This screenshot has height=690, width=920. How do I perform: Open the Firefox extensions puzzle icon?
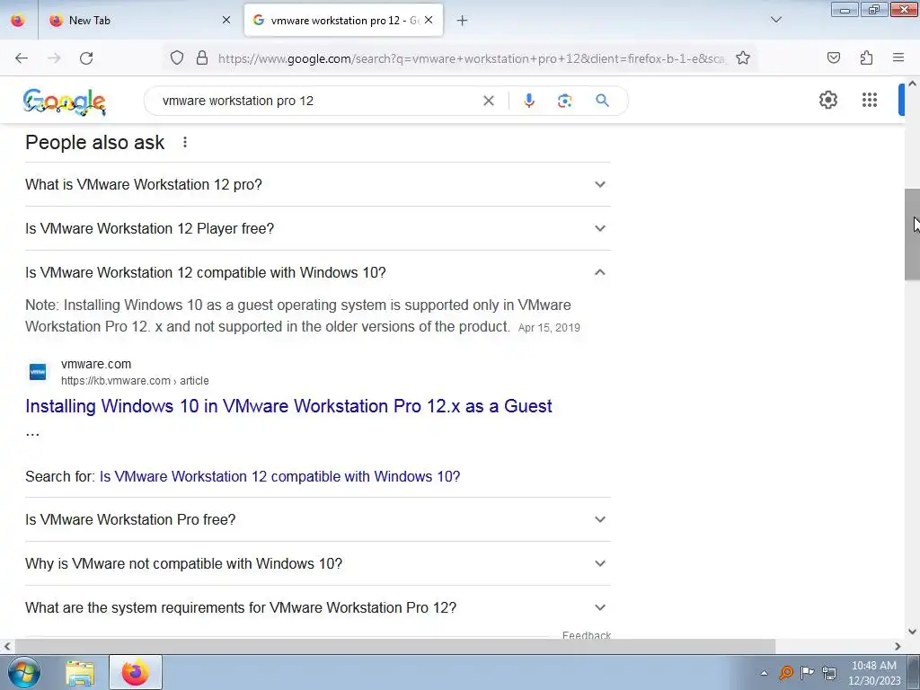(x=866, y=58)
